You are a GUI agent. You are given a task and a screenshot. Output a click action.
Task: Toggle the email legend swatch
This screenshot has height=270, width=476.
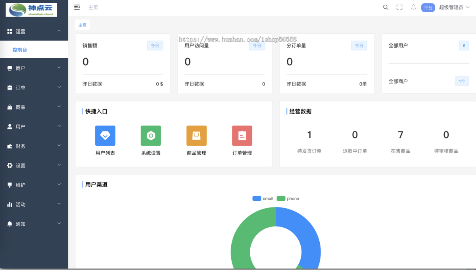coord(257,198)
